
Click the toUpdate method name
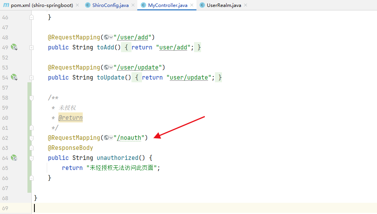point(111,78)
